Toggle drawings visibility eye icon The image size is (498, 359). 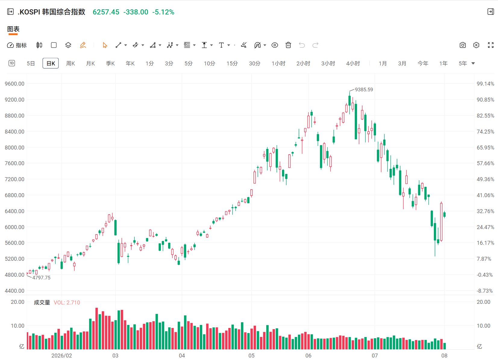click(x=275, y=45)
